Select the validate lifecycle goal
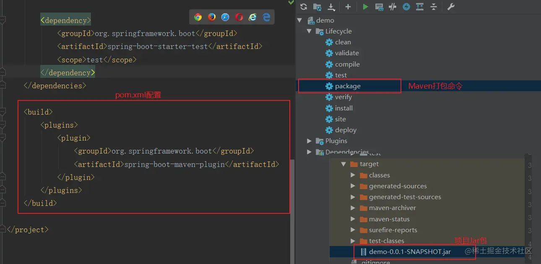Image resolution: width=541 pixels, height=264 pixels. pyautogui.click(x=347, y=53)
